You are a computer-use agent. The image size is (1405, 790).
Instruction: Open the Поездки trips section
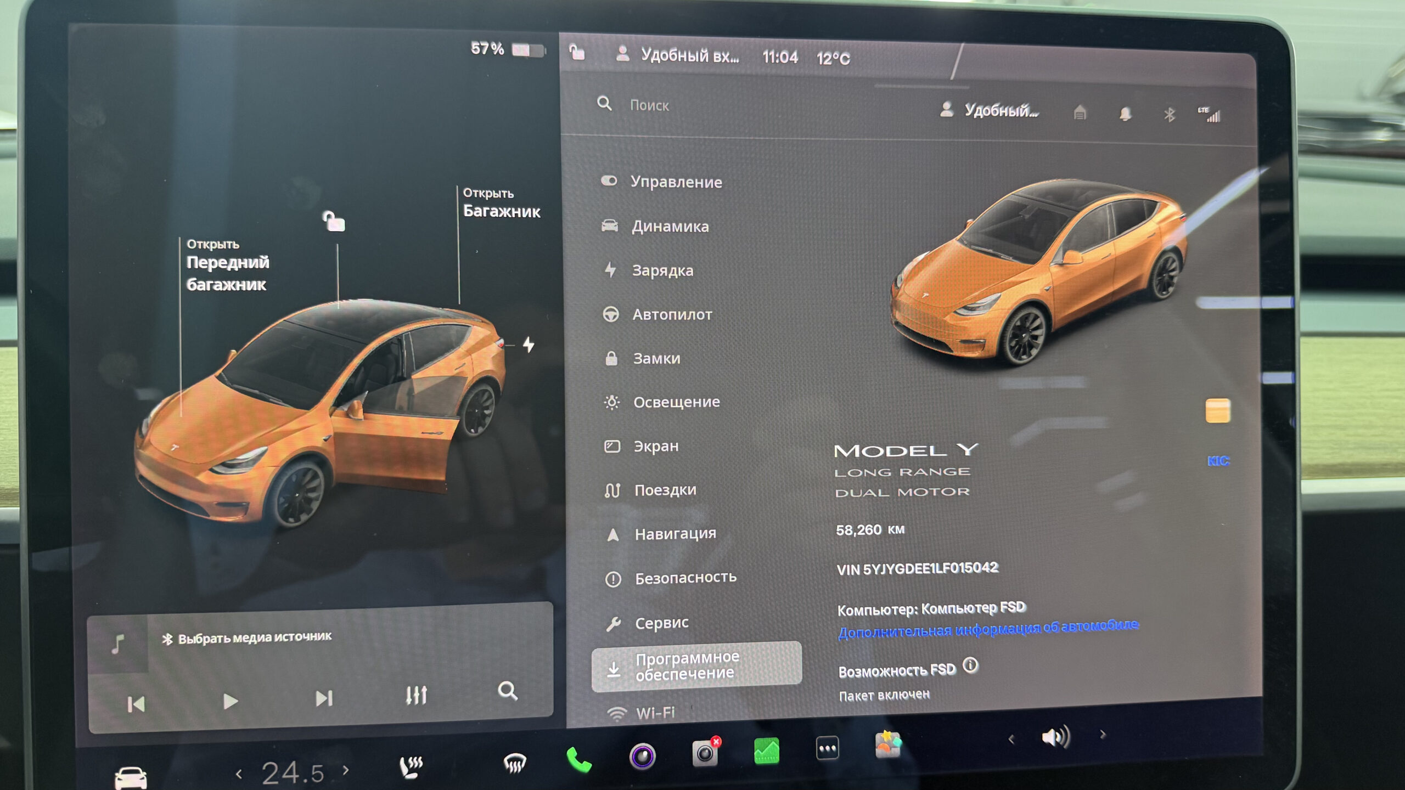[x=650, y=490]
